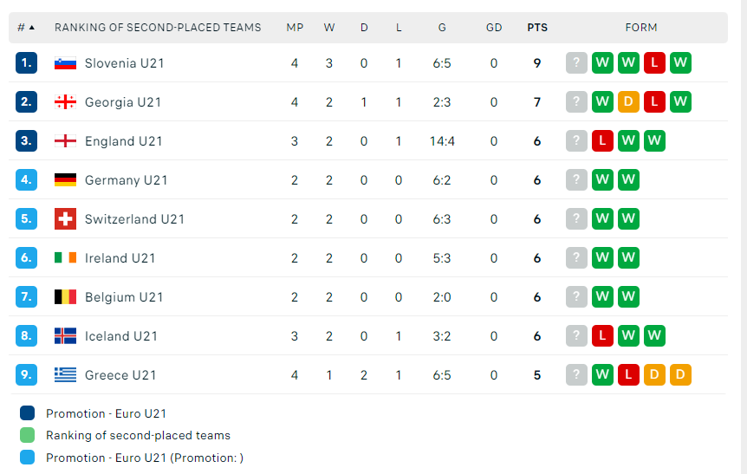Click the Slovenia flag icon
Viewport: 747px width, 474px height.
65,63
